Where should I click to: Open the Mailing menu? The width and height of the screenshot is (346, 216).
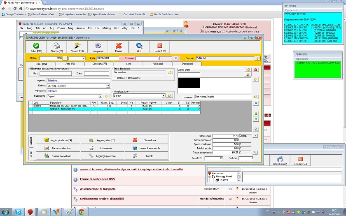coord(106,28)
